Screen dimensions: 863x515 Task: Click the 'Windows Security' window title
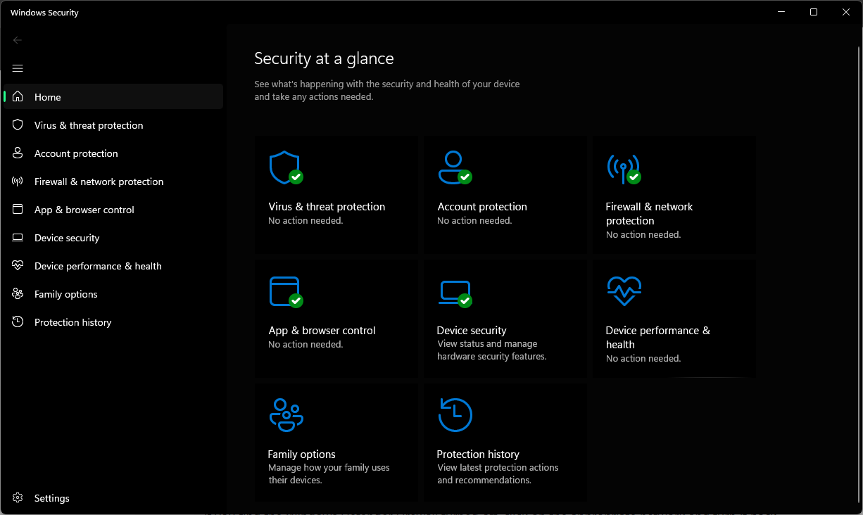[44, 13]
